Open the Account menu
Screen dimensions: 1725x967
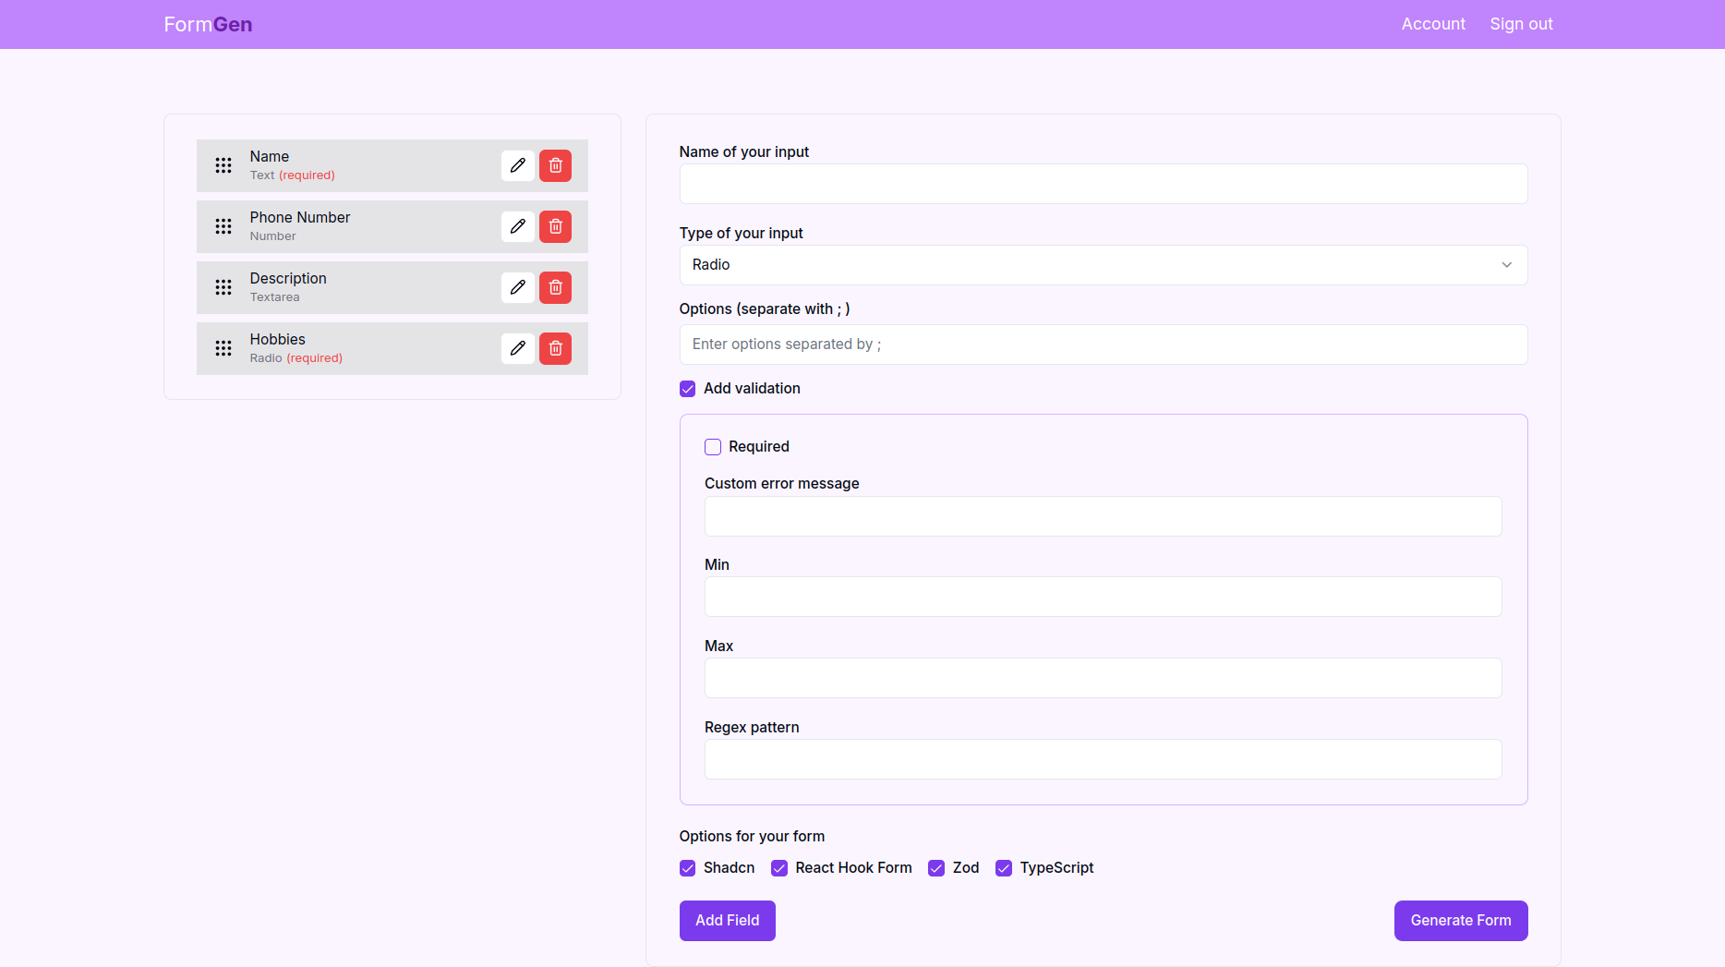pos(1432,24)
